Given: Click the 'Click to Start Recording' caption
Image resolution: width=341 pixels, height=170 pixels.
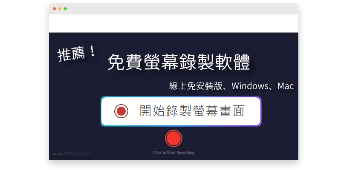Looking at the screenshot, I should pos(173,153).
